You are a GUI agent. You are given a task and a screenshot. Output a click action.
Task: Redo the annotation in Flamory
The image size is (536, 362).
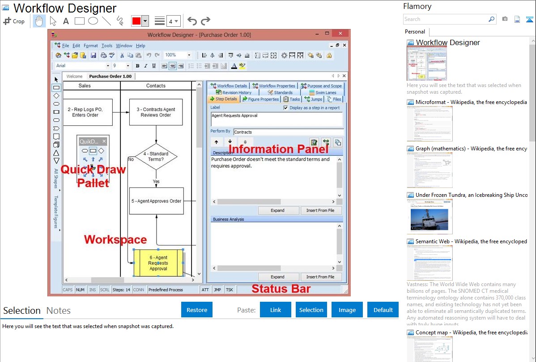tap(205, 21)
